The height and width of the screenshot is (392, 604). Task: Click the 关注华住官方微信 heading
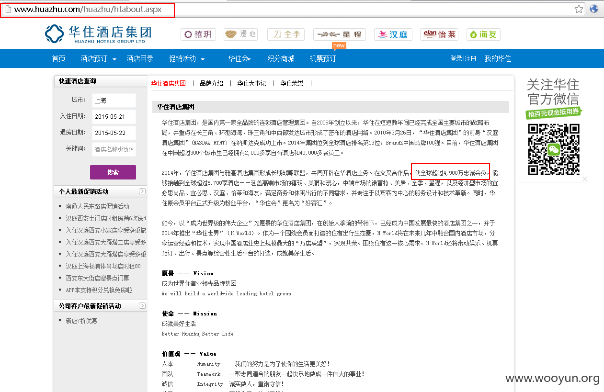coord(553,92)
